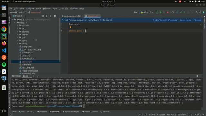206x116 pixels.
Task: Expand the odoo folder
Action: click(17, 41)
